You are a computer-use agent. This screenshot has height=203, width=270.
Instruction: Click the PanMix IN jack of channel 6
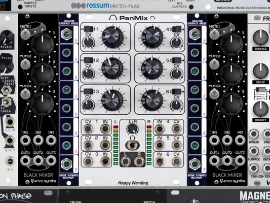coord(160,161)
